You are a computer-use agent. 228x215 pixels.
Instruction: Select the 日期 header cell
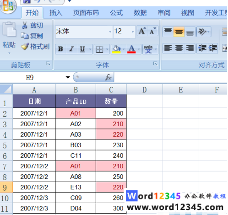[x=34, y=101]
